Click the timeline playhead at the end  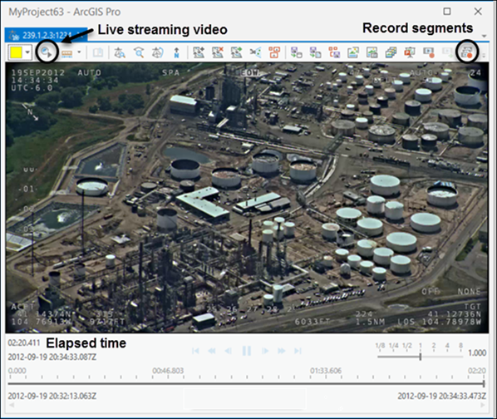pos(484,383)
